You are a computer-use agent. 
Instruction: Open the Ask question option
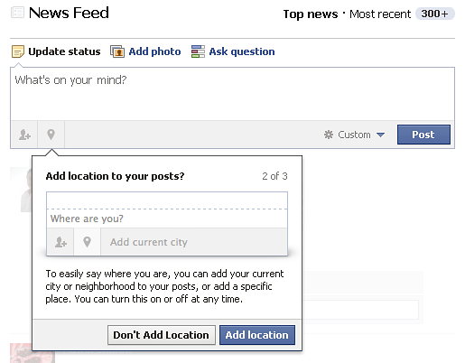pos(242,51)
